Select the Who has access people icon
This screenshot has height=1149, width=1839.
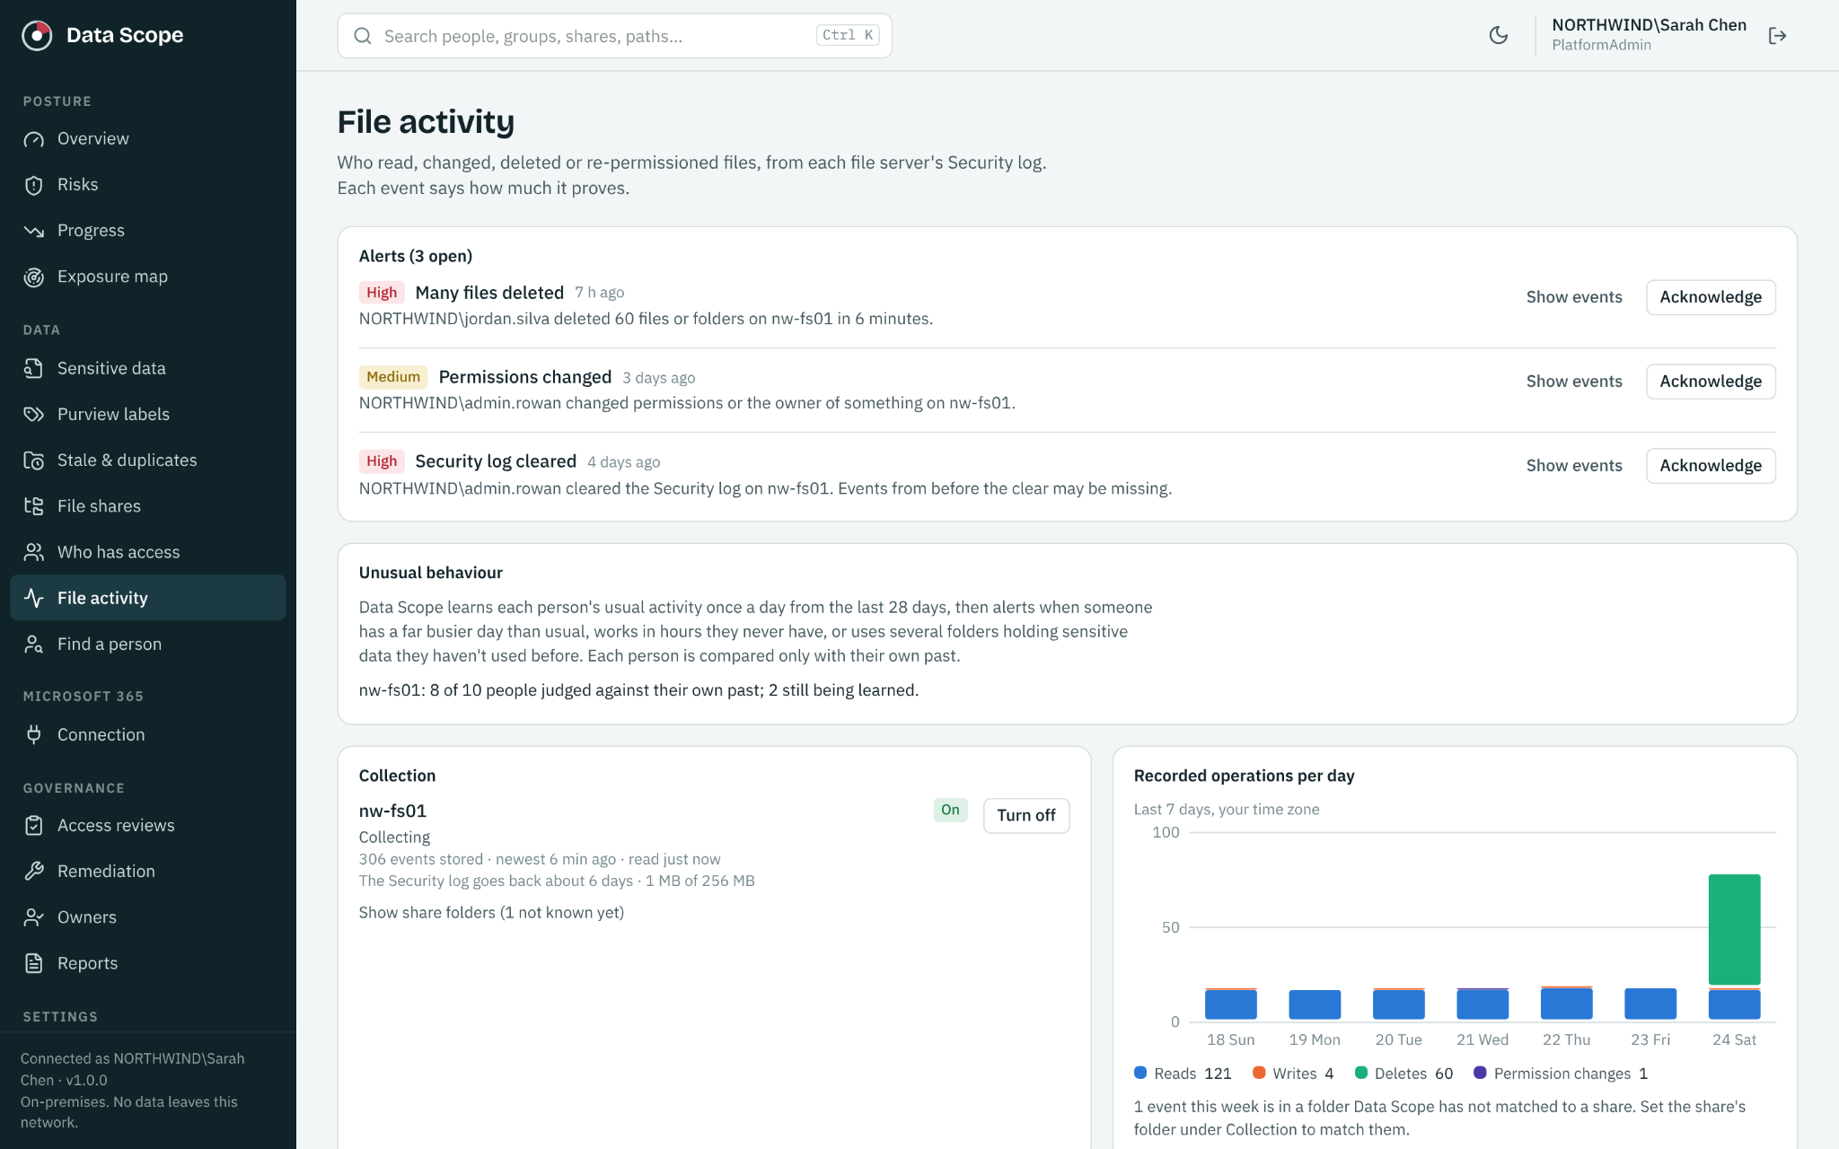point(34,553)
